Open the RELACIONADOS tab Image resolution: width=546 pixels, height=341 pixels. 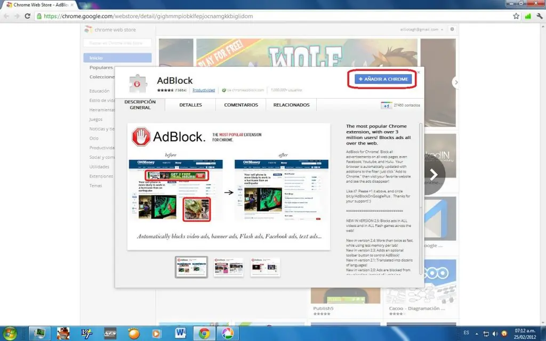(292, 105)
